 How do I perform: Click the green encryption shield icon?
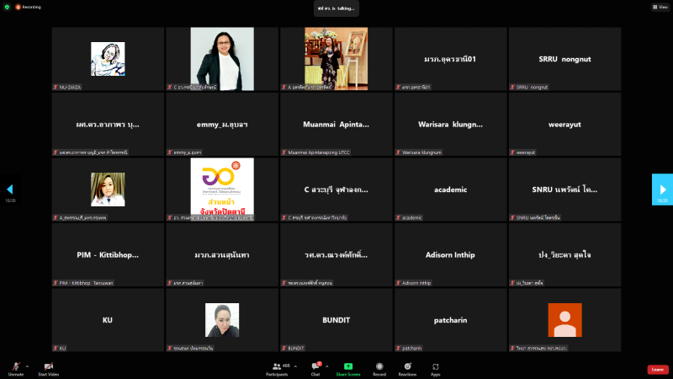tap(6, 6)
